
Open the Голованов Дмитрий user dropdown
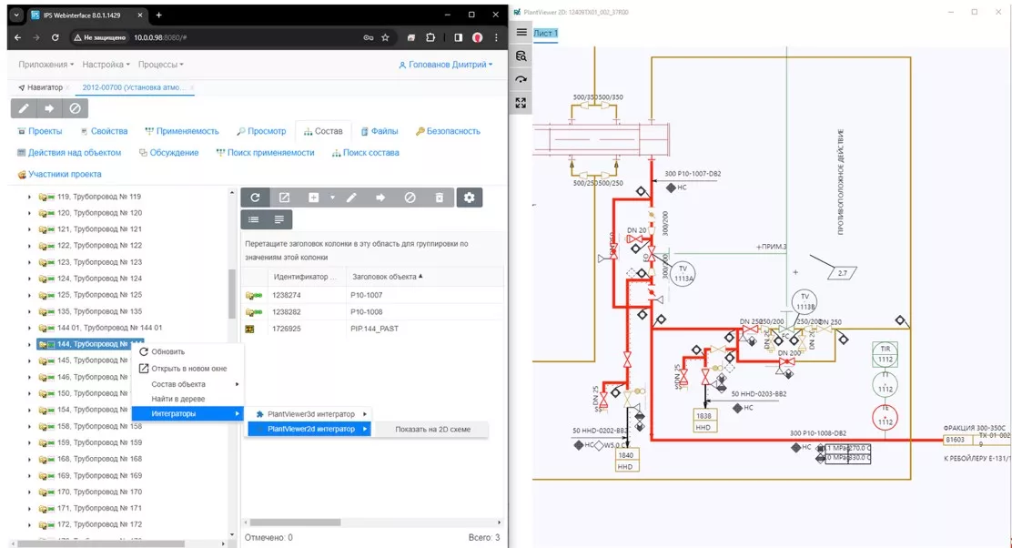pos(445,65)
